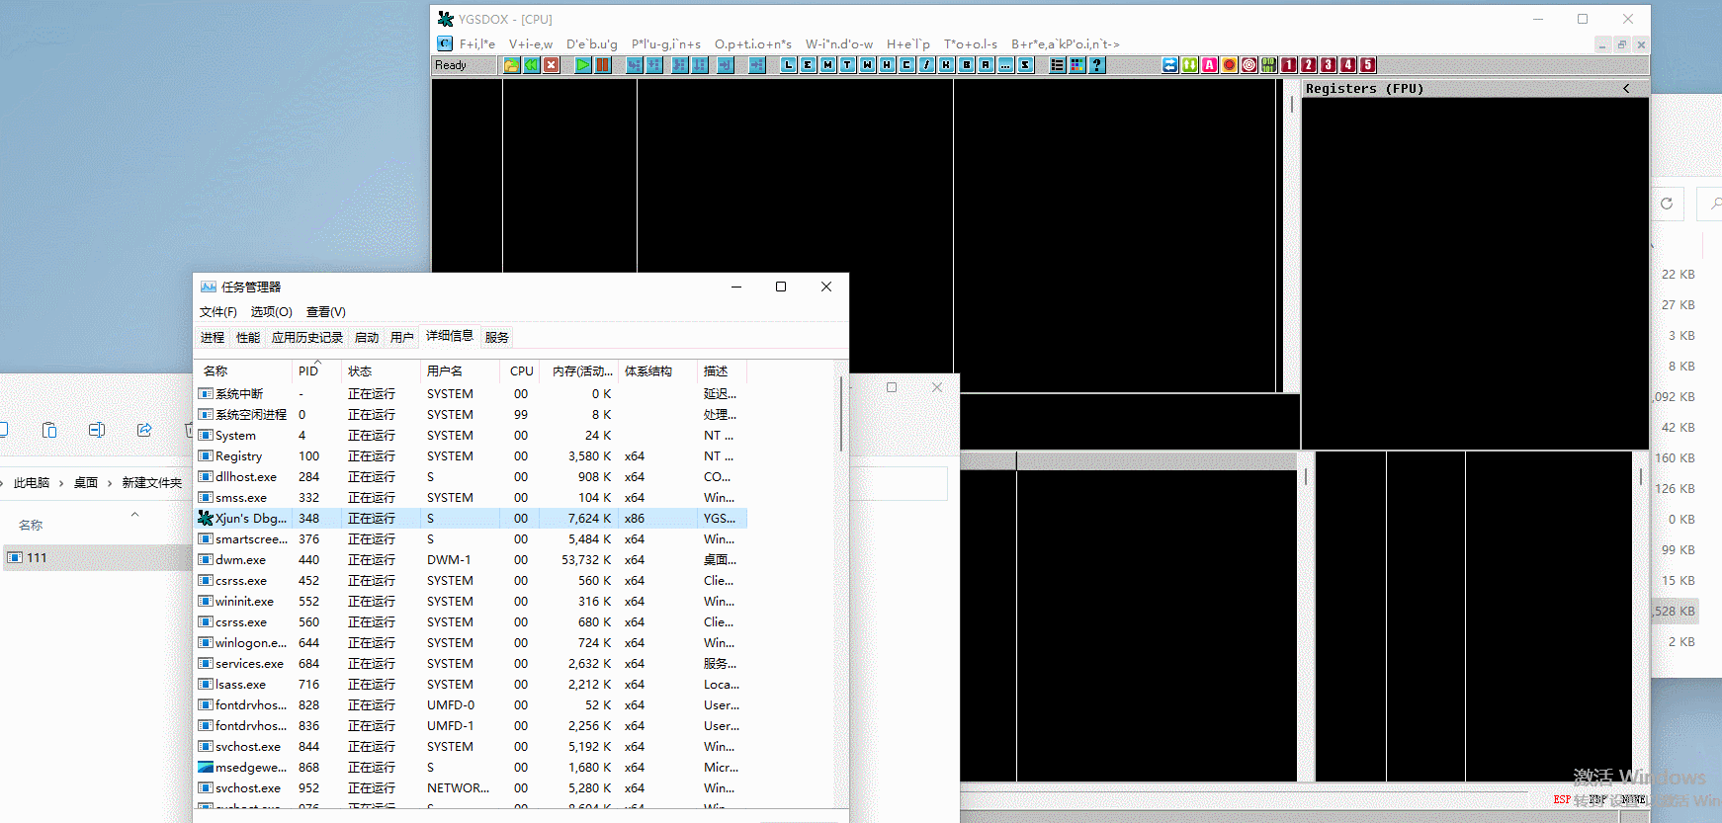The height and width of the screenshot is (823, 1722).
Task: Open the View menu in YGSDOX
Action: [x=531, y=43]
